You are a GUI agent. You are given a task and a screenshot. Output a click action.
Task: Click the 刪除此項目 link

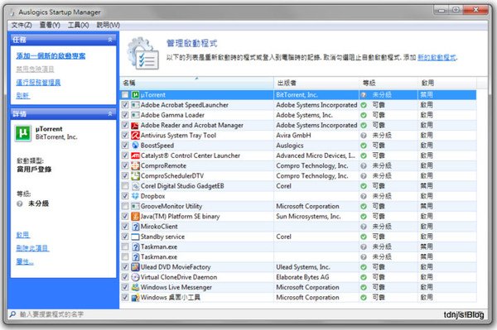pos(32,248)
